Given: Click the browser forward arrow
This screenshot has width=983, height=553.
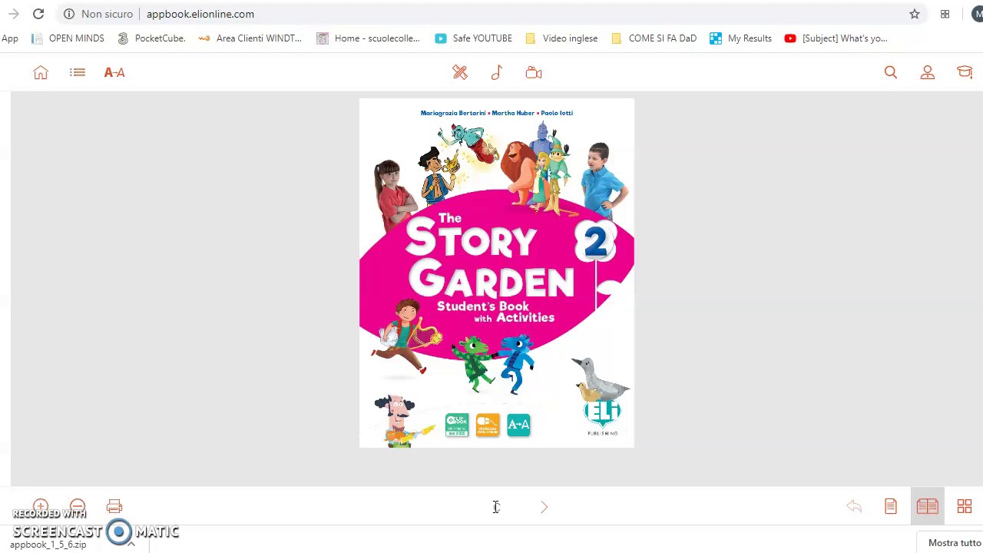Looking at the screenshot, I should [x=14, y=14].
